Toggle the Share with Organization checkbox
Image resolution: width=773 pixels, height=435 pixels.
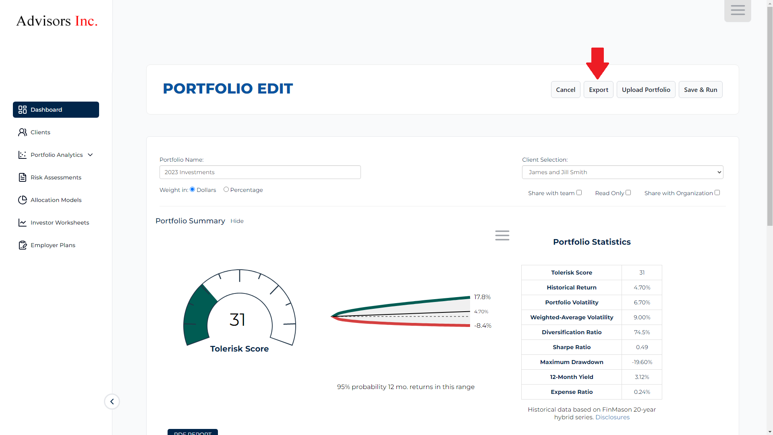click(717, 193)
